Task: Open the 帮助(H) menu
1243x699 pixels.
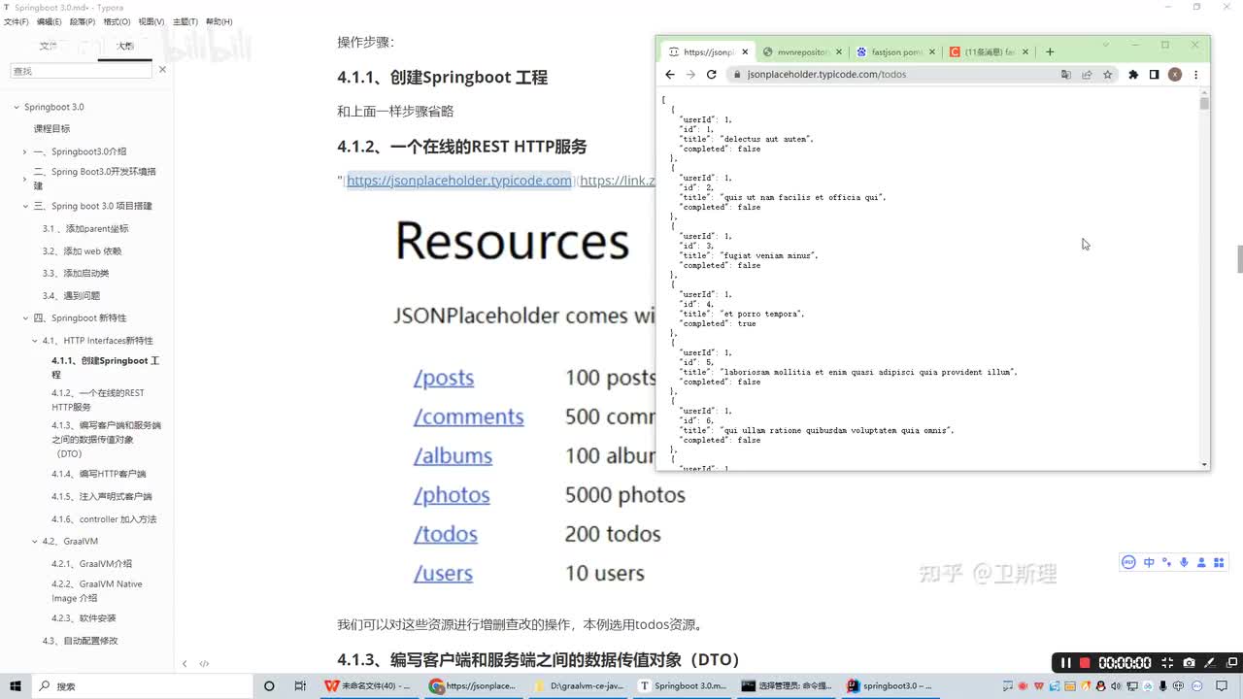Action: pos(219,21)
